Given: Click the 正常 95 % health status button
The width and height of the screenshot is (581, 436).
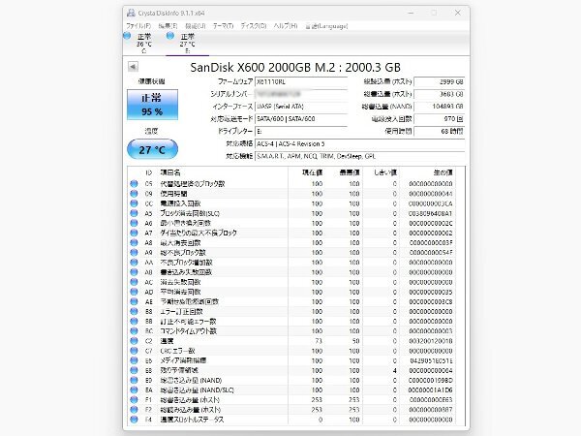Looking at the screenshot, I should (x=152, y=105).
